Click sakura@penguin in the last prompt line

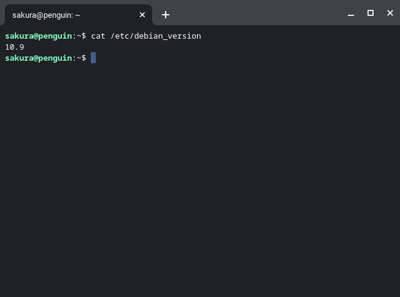(x=38, y=58)
